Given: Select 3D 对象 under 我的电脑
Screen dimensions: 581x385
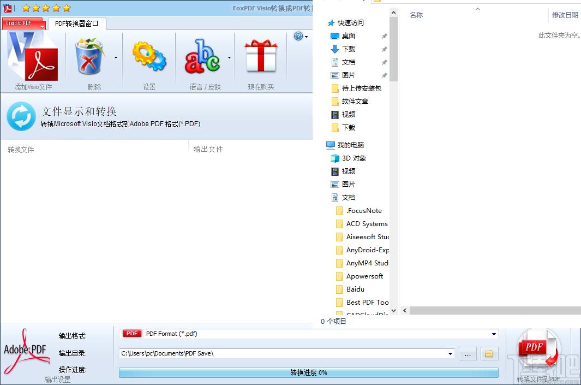Looking at the screenshot, I should pyautogui.click(x=348, y=158).
